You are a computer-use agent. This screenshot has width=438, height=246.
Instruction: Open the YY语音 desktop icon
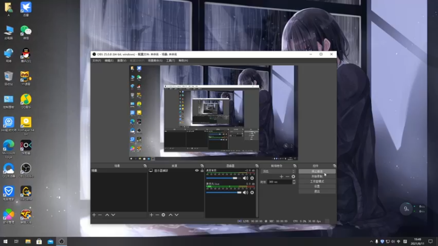[x=26, y=78]
